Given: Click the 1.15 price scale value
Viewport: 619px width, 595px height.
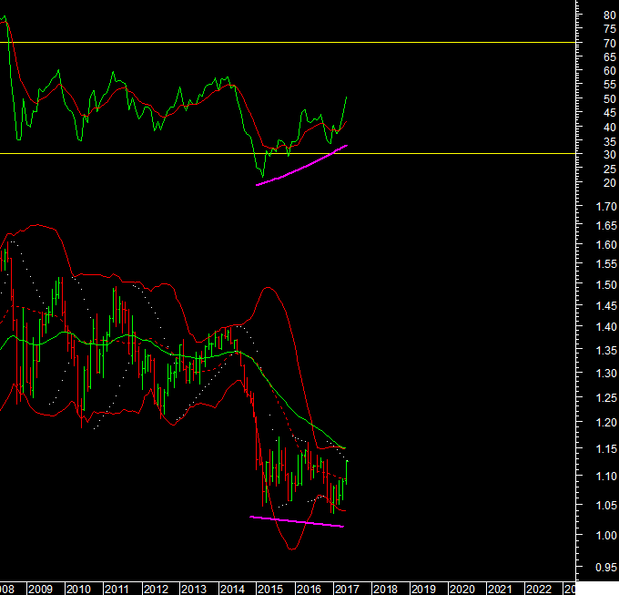Looking at the screenshot, I should click(x=605, y=449).
